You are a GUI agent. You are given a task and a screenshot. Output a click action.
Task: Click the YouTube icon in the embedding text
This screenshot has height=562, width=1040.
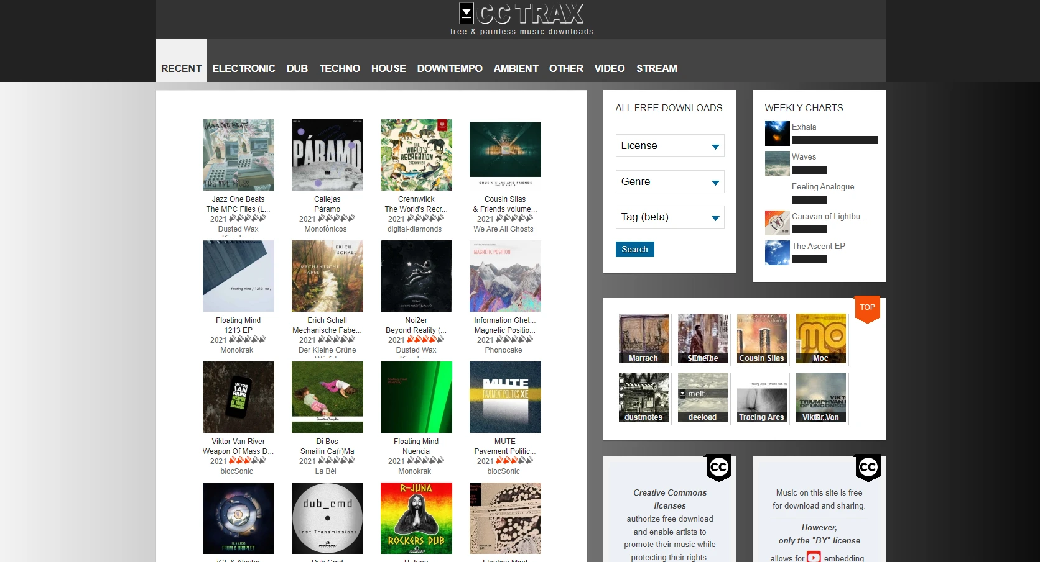814,558
